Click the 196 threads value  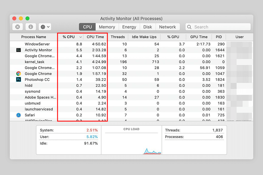123,62
